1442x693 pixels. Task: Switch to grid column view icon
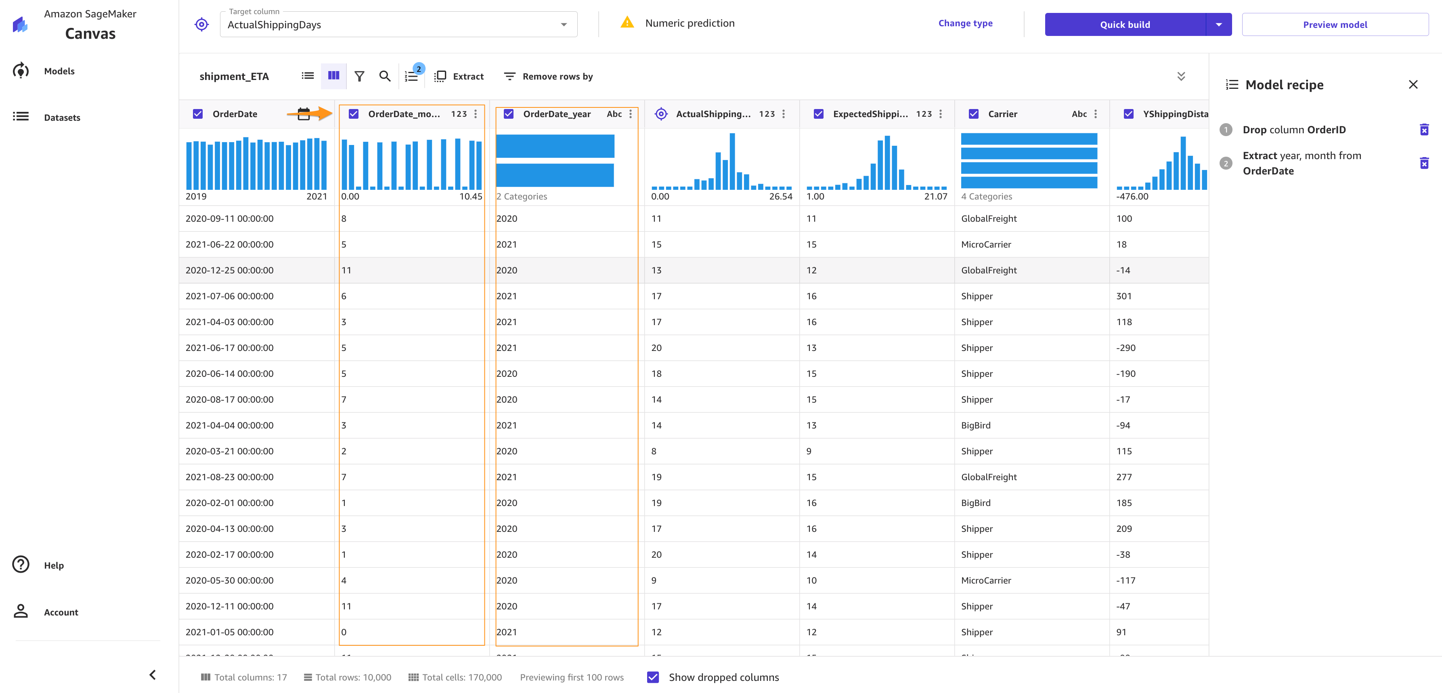tap(333, 76)
